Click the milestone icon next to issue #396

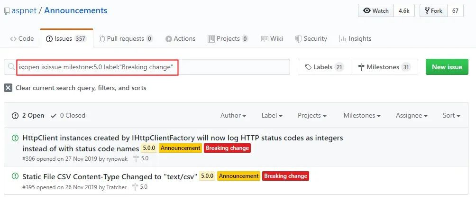tap(137, 158)
